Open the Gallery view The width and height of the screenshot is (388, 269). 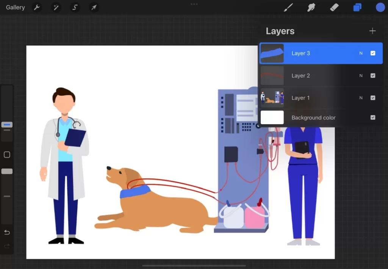click(x=15, y=8)
